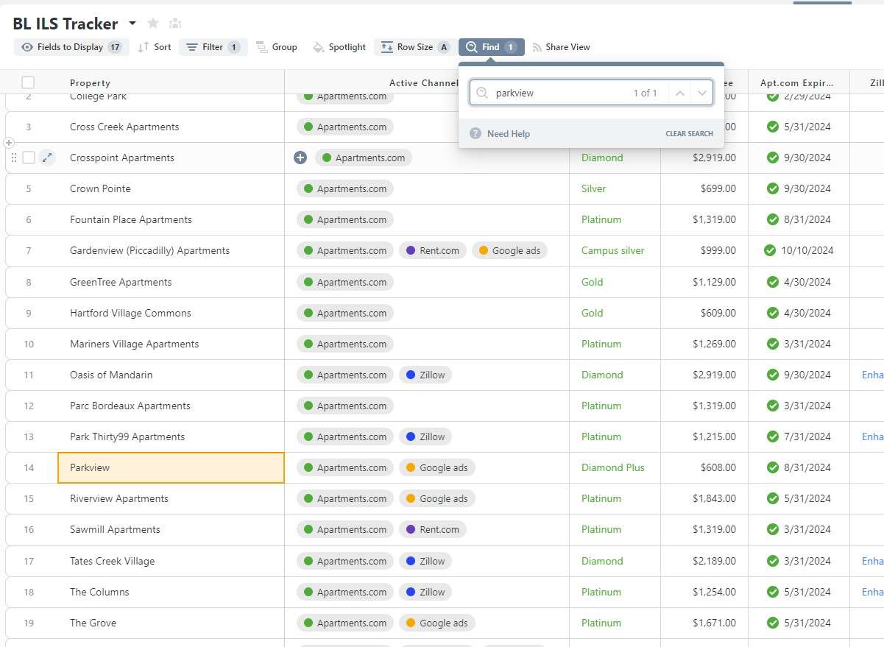Image resolution: width=884 pixels, height=647 pixels.
Task: Click the help question mark icon
Action: tap(475, 134)
